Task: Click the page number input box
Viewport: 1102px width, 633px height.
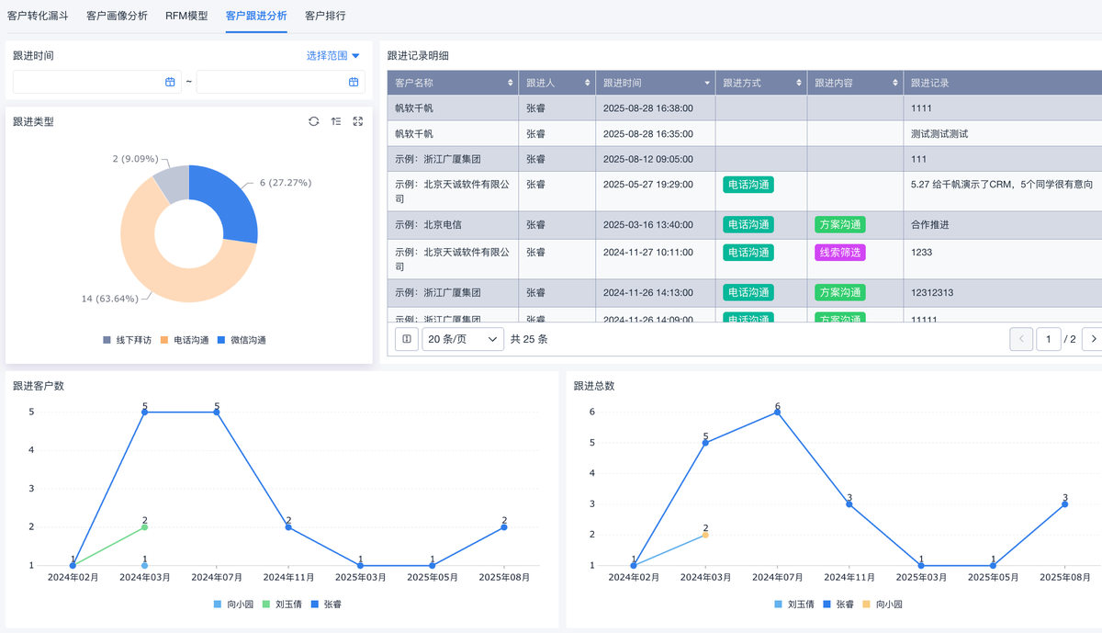Action: [1049, 339]
